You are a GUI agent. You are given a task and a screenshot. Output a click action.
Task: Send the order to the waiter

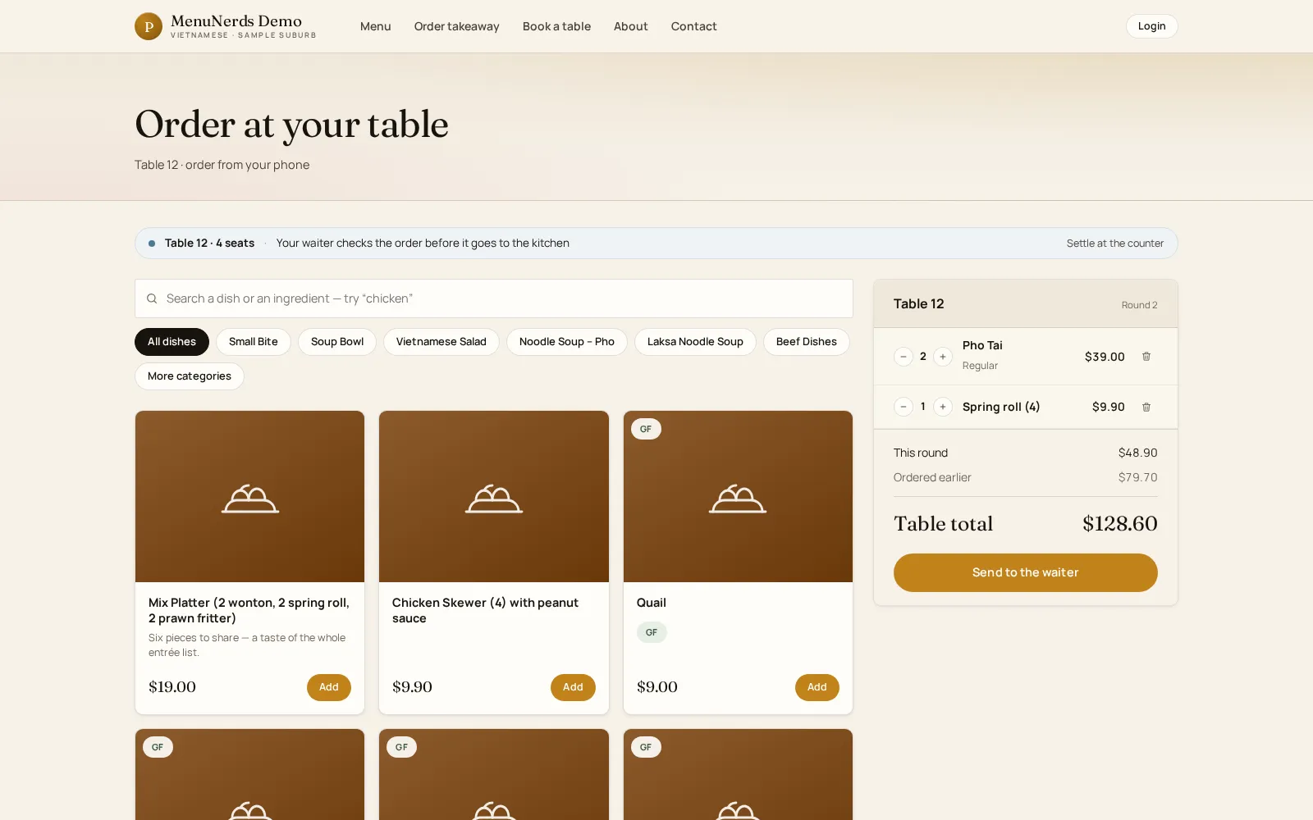coord(1026,572)
